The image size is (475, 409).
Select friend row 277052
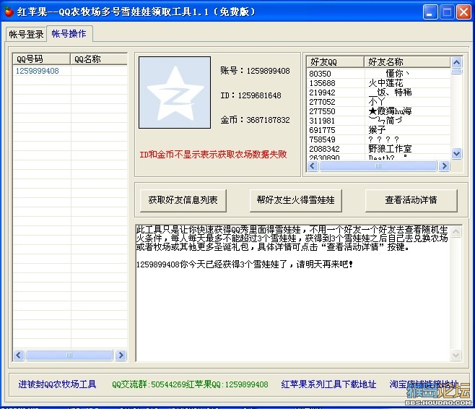pos(379,102)
